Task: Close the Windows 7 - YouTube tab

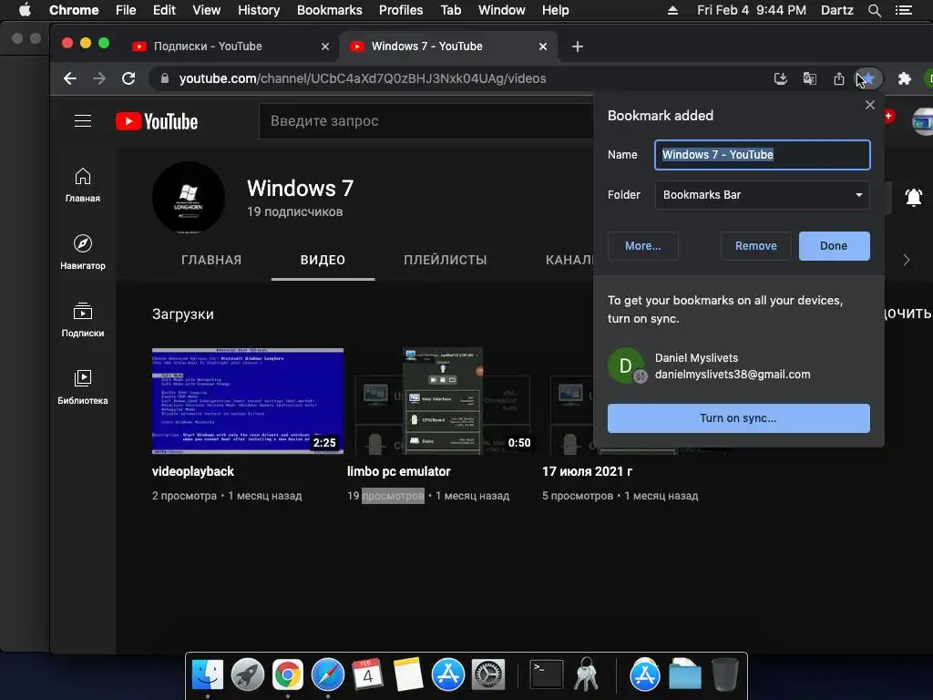Action: 543,46
